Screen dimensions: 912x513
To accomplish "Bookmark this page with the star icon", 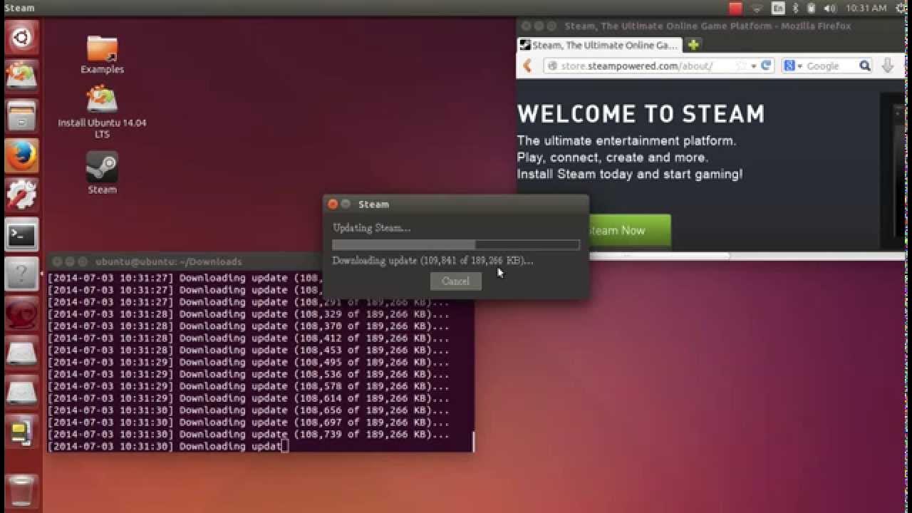I will (x=741, y=66).
